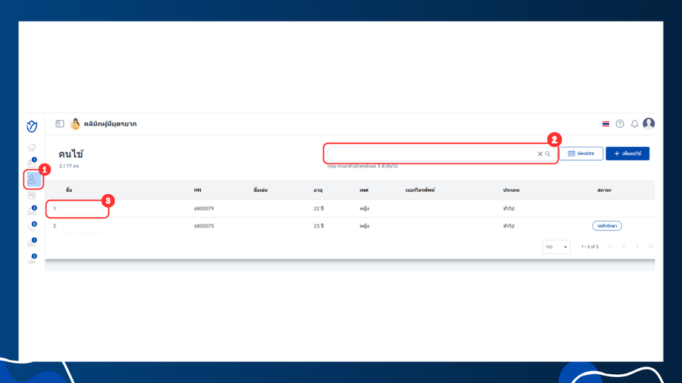The height and width of the screenshot is (383, 682).
Task: Clear the search field with X icon
Action: click(x=540, y=154)
